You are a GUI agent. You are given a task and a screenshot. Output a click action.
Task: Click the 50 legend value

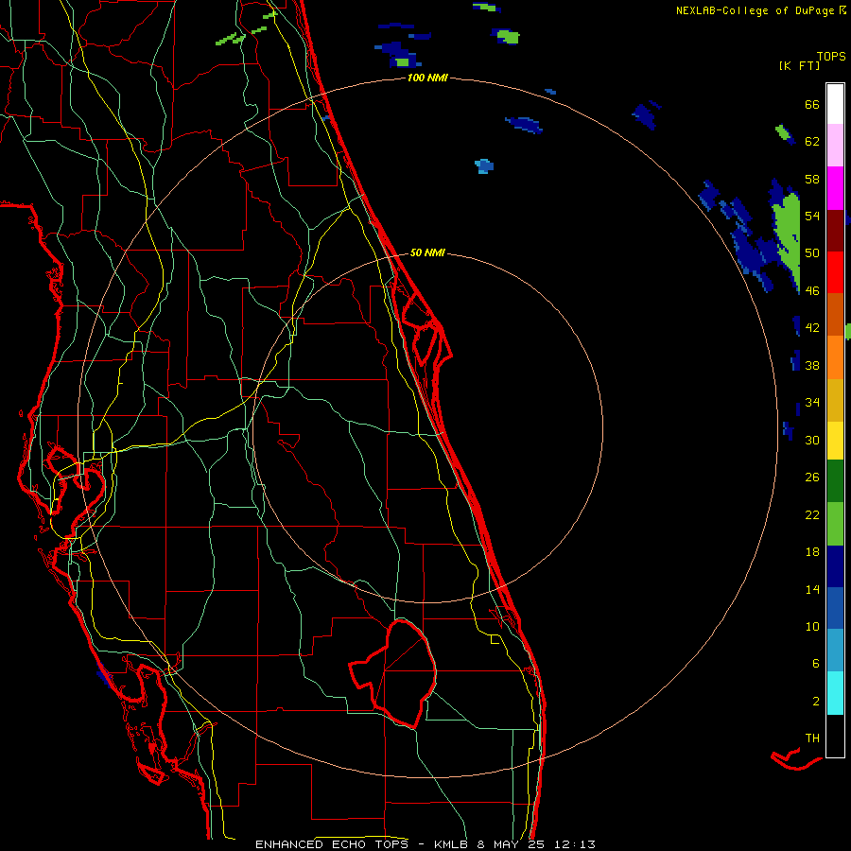812,253
